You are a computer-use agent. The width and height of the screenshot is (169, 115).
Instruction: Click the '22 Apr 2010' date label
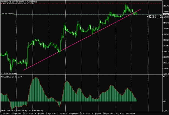click(5, 114)
